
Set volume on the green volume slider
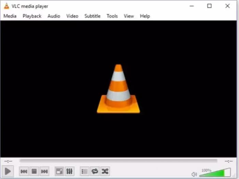coord(215,172)
